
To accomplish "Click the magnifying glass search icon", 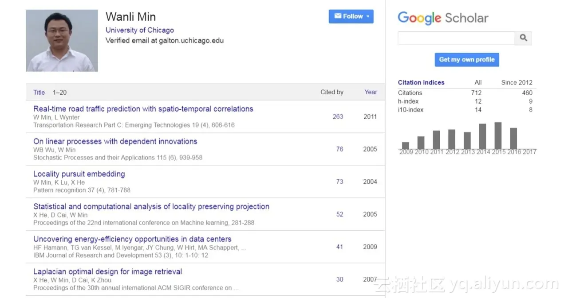I will click(x=523, y=38).
